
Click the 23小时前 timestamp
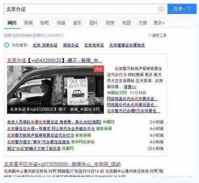(156, 149)
